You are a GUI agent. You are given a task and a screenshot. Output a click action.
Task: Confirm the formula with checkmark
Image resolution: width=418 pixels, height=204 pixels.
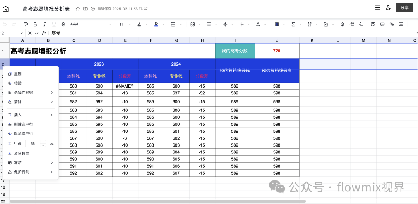37,33
